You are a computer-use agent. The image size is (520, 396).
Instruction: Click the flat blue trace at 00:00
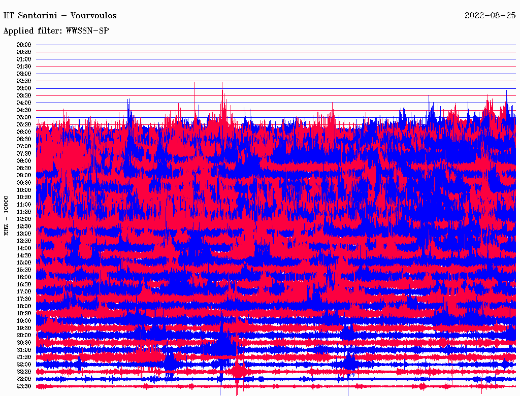pyautogui.click(x=274, y=45)
